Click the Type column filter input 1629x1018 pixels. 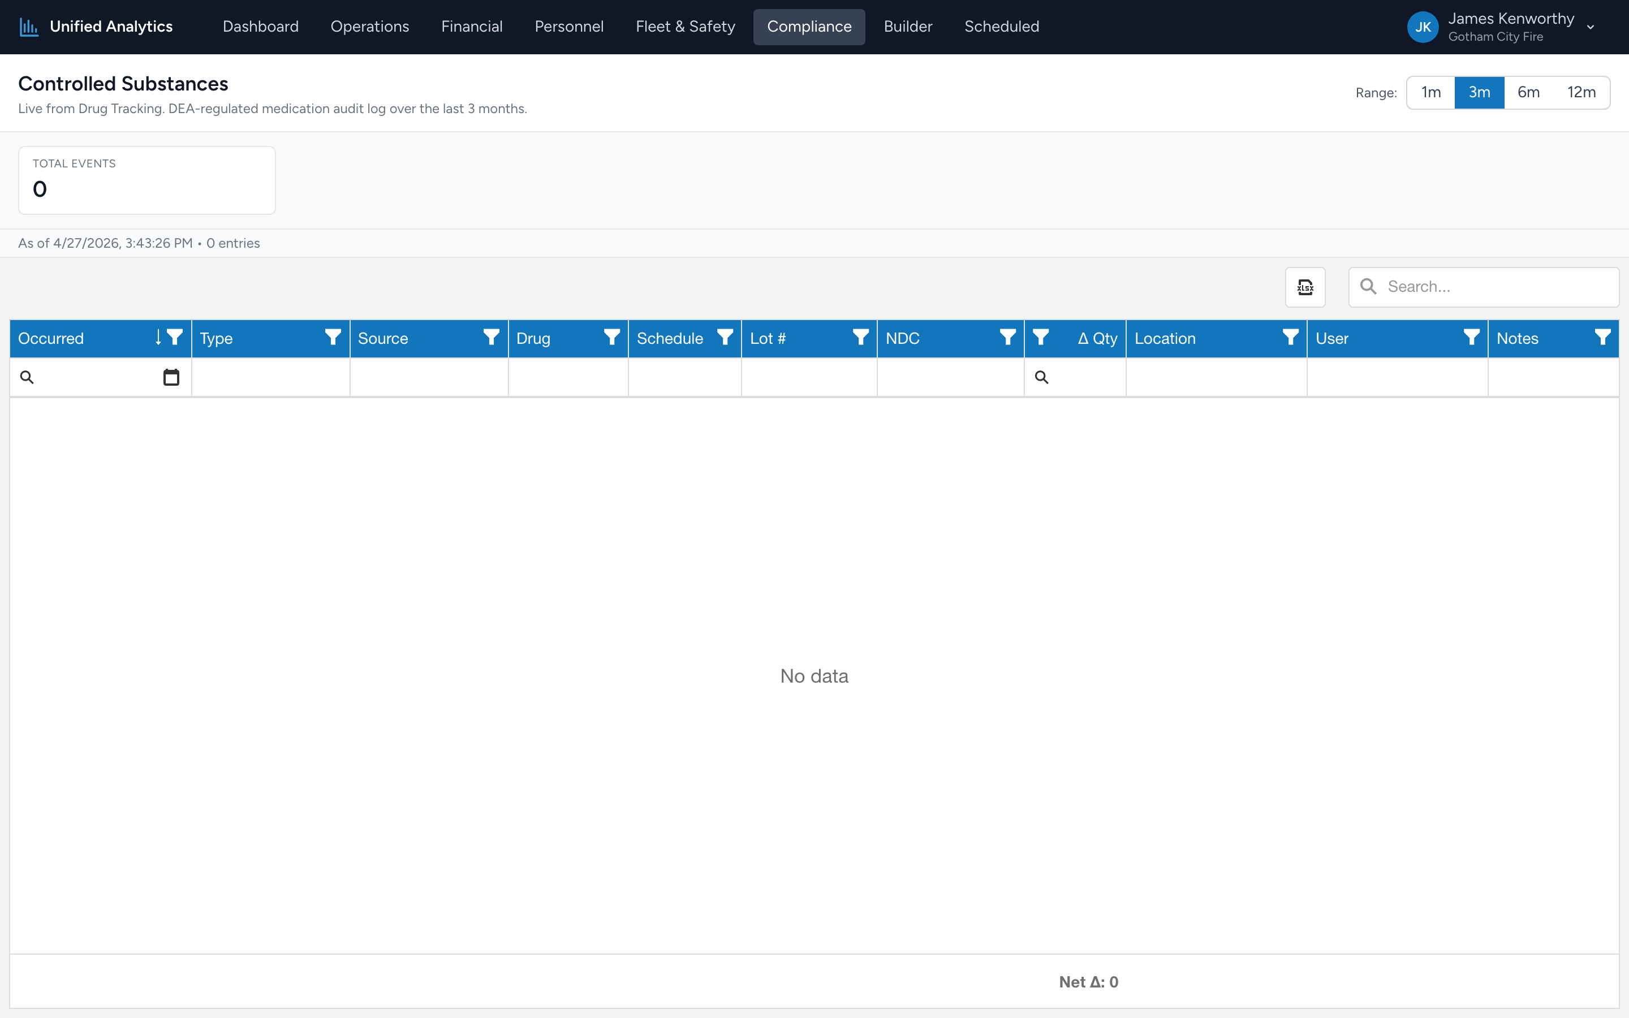coord(270,377)
